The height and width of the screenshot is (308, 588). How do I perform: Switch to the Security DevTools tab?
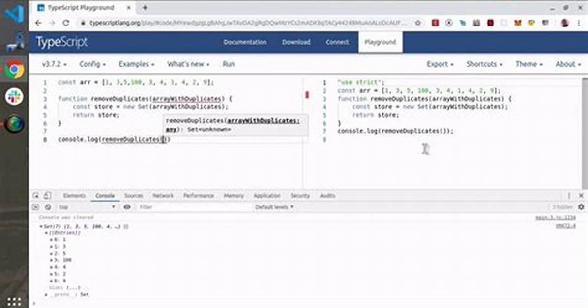click(300, 195)
